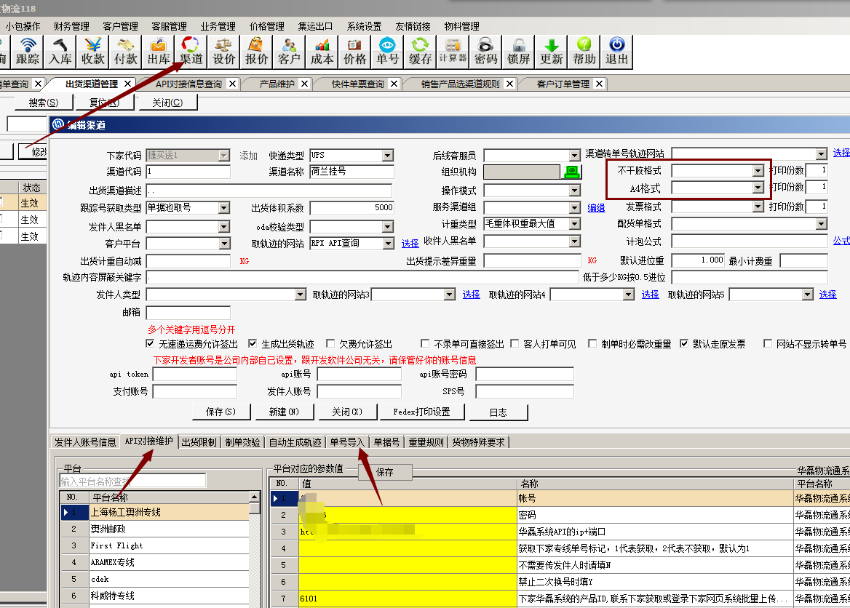Close the 产品维护 tab with its X
850x608 pixels.
(x=305, y=84)
